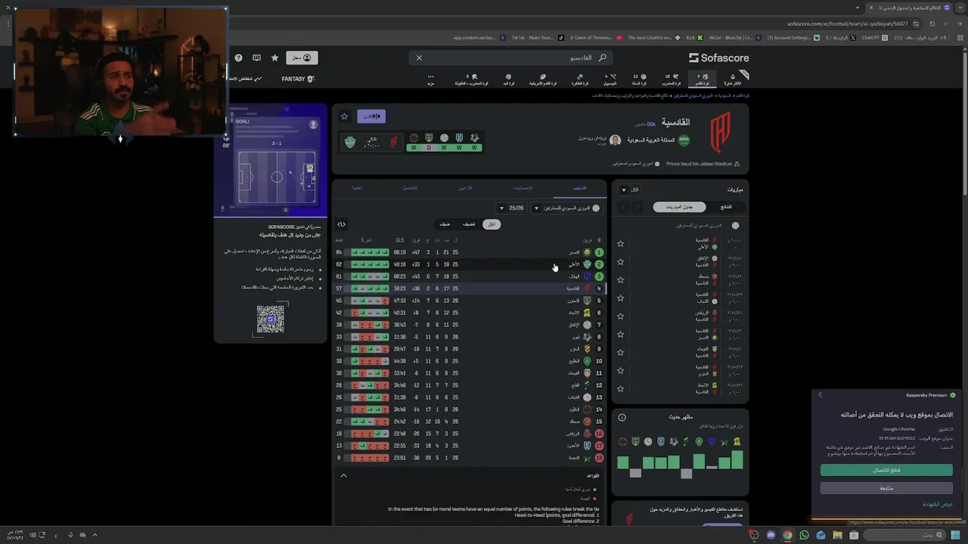The height and width of the screenshot is (544, 968).
Task: Click the القادسيو search input field
Action: (511, 57)
